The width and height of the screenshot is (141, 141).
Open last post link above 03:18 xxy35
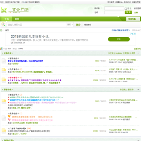[123, 130]
